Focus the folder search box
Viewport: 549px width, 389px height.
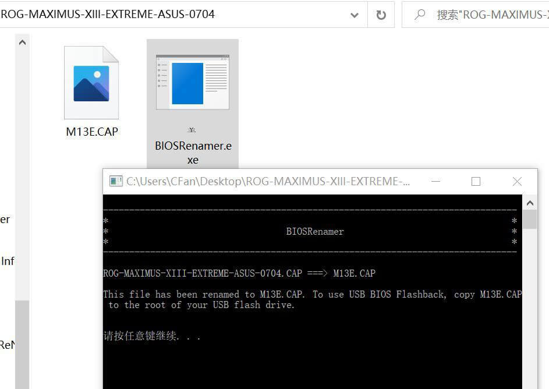pyautogui.click(x=489, y=15)
